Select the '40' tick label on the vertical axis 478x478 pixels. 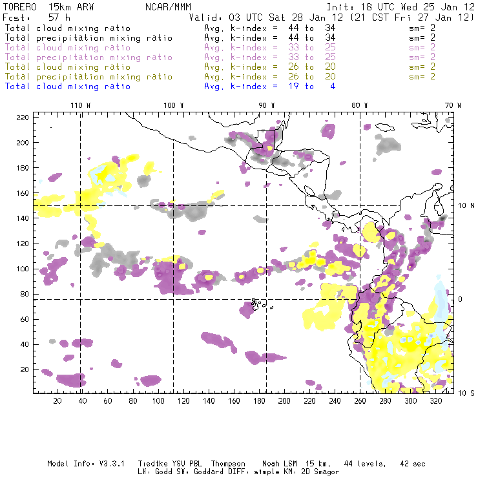25,344
